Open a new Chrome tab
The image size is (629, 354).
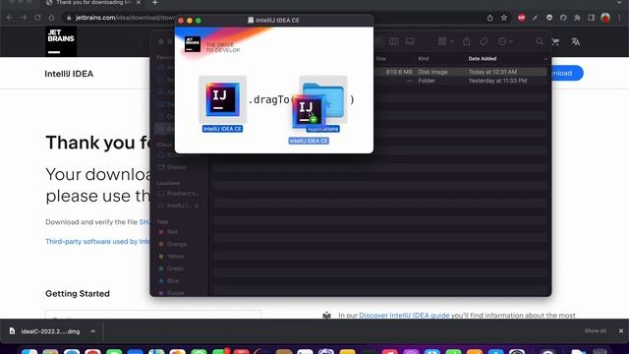(x=155, y=3)
